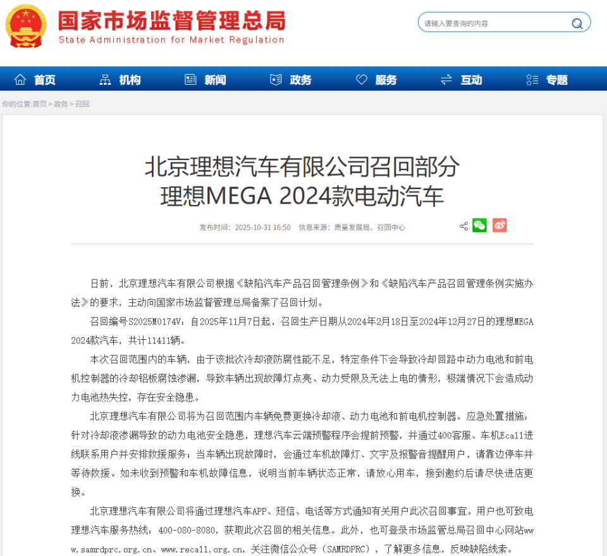Click the heart icon beside 服务
This screenshot has width=607, height=556.
360,79
